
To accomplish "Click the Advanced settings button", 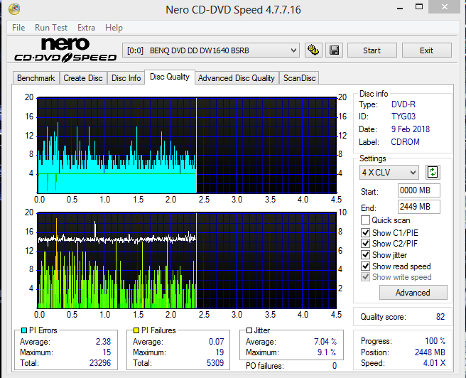I will (413, 293).
